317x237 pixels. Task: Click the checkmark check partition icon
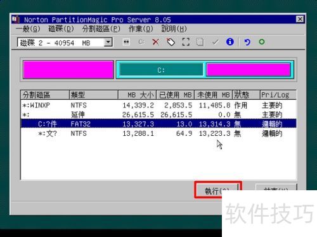click(215, 42)
